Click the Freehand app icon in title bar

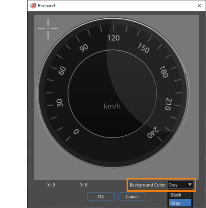click(x=33, y=6)
